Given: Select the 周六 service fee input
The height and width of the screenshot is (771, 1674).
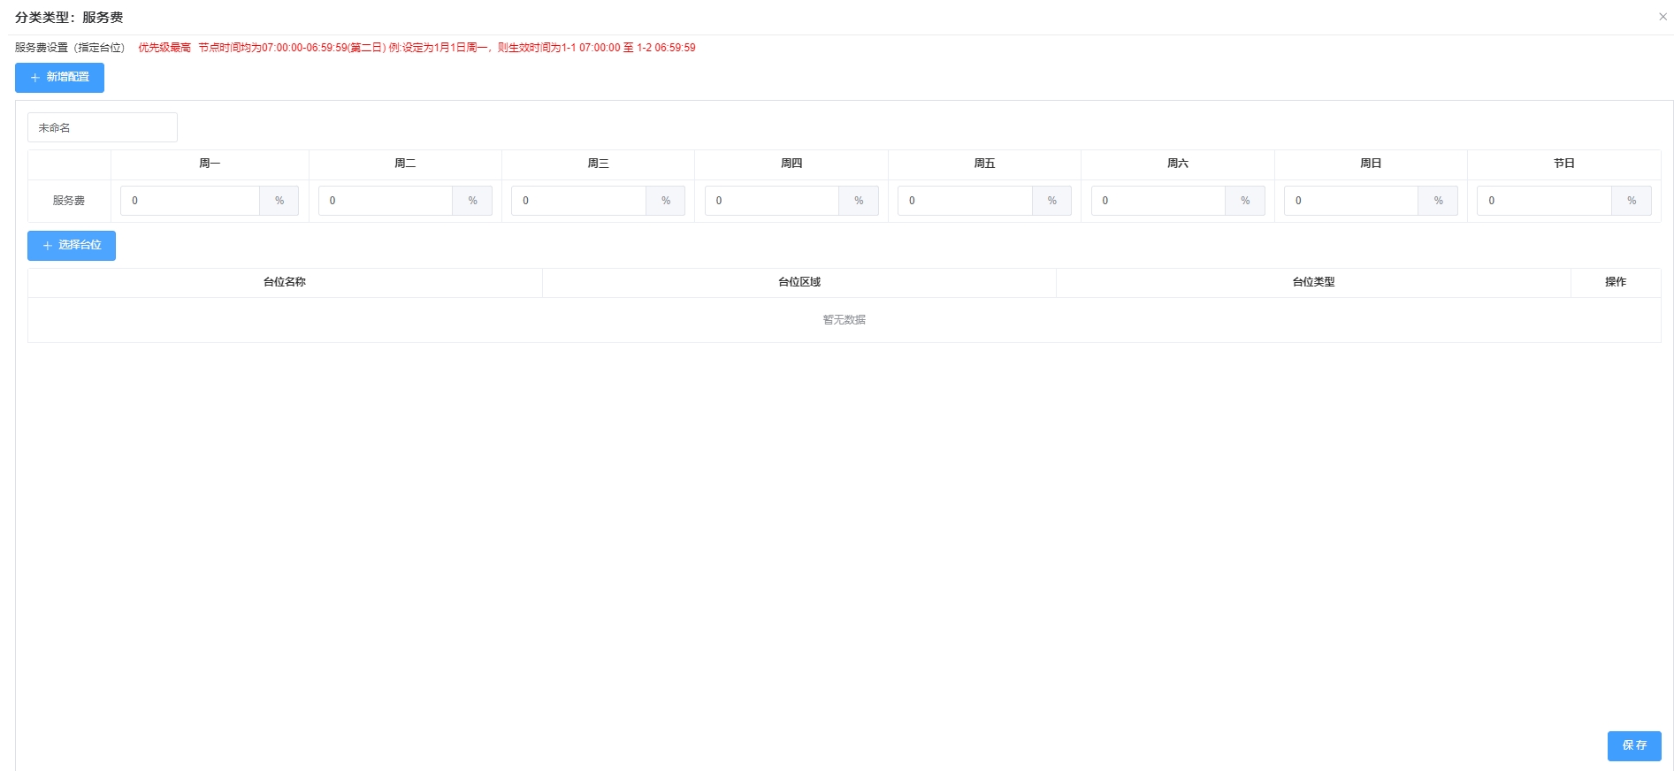Looking at the screenshot, I should (1158, 201).
